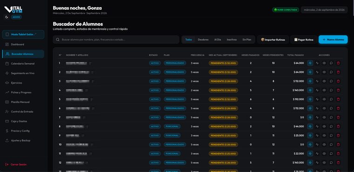Screen dimensions: 354x172
Task: Open the chat bubble icon in row 1
Action: (331, 63)
